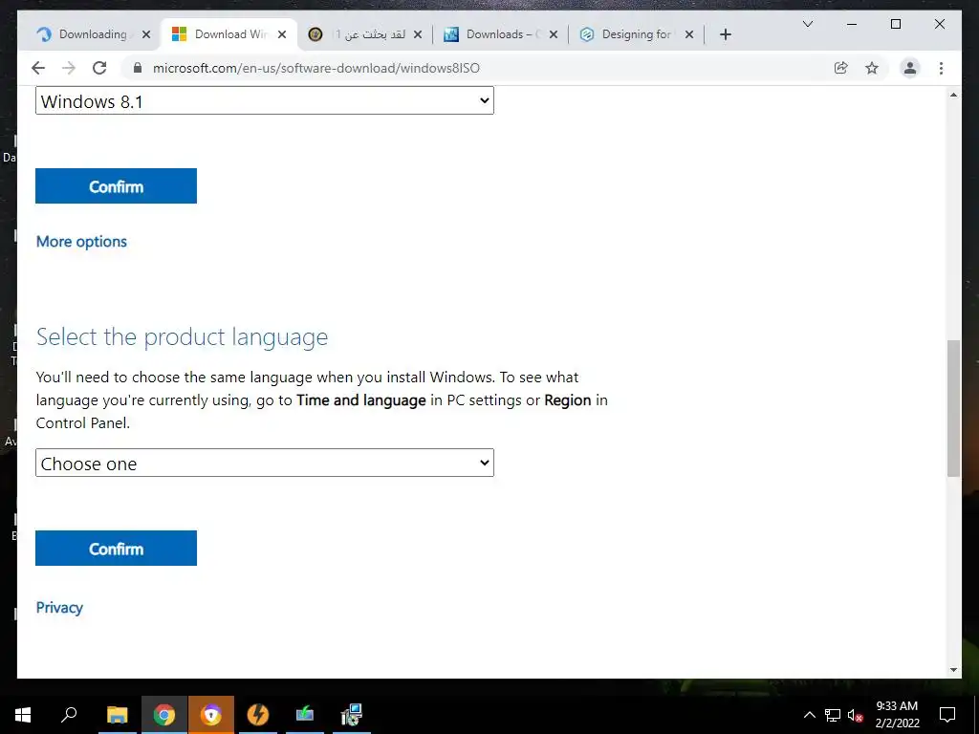
Task: Open Chrome three-dot menu
Action: 941,68
